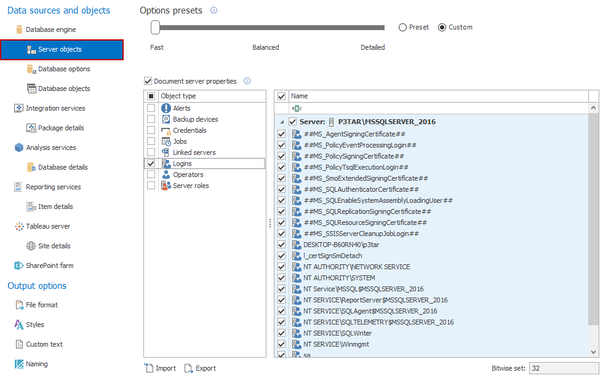Viewport: 603px width, 378px height.
Task: Open Database options page
Action: (x=64, y=69)
